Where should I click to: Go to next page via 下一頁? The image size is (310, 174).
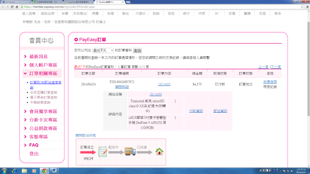(276, 67)
